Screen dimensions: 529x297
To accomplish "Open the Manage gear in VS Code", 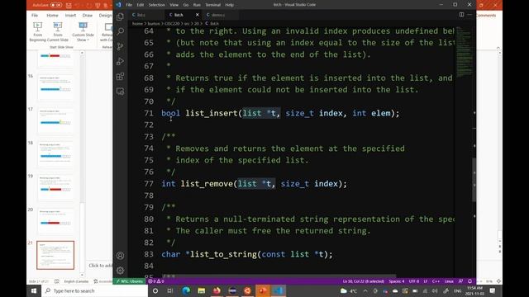I will click(x=120, y=271).
